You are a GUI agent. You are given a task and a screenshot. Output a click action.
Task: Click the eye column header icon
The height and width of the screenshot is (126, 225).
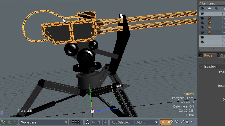pos(202,9)
